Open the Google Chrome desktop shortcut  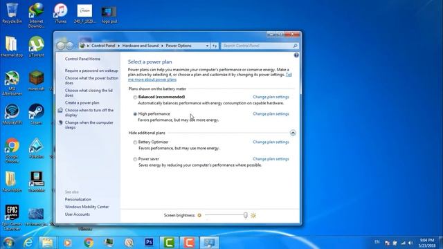[12, 151]
